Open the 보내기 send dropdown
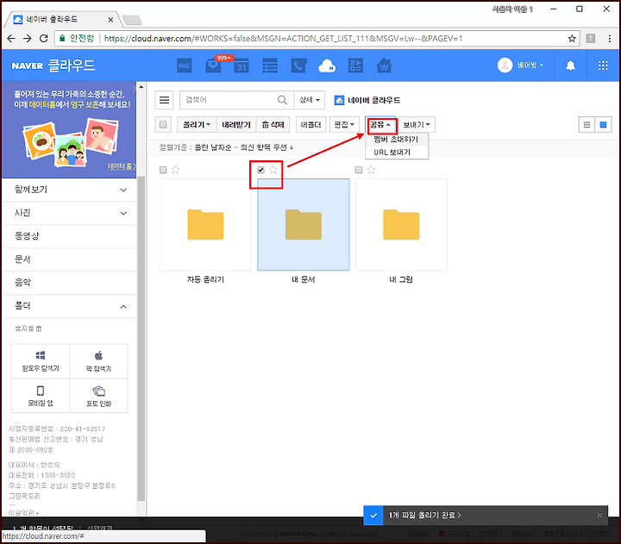621x544 pixels. tap(417, 125)
